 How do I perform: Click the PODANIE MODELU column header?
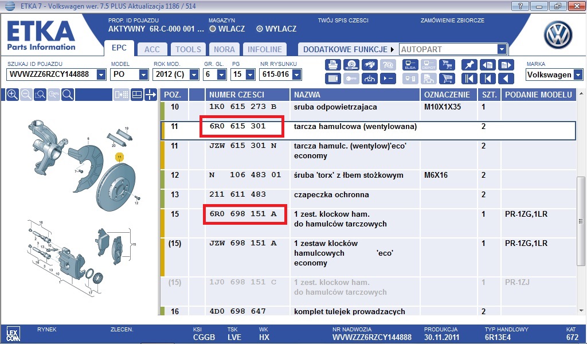click(539, 95)
